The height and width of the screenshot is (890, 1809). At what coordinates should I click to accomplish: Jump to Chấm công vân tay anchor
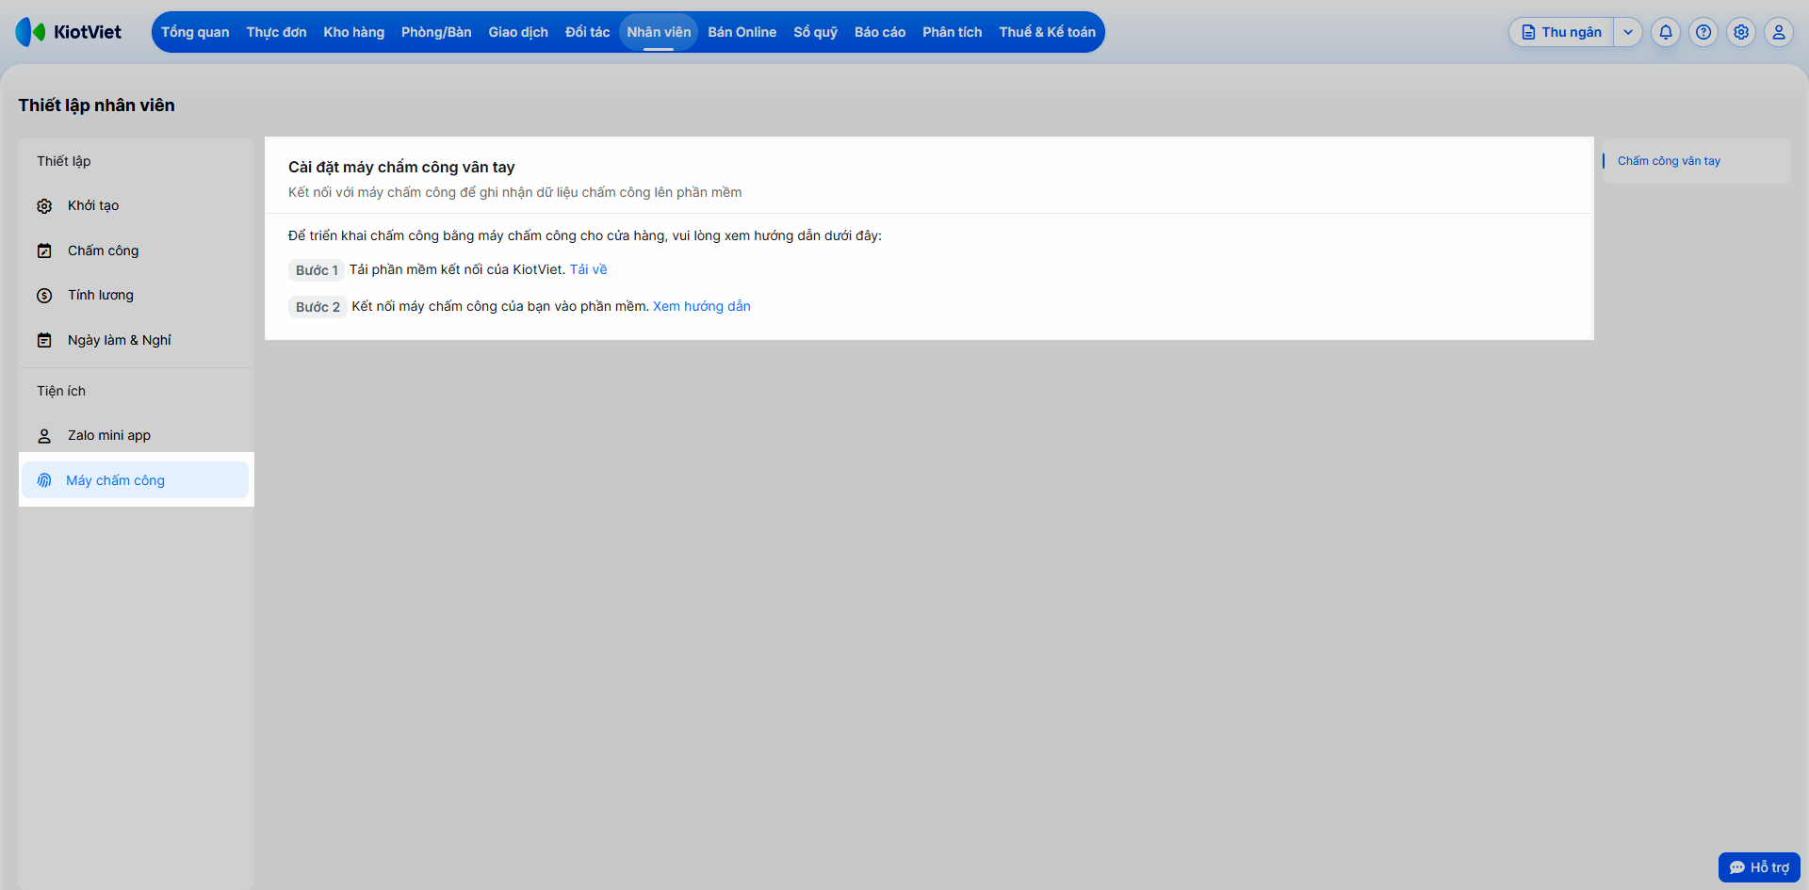1669,161
